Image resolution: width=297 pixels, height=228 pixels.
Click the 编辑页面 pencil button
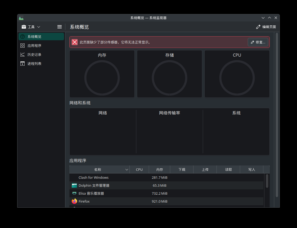[266, 27]
